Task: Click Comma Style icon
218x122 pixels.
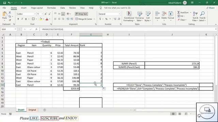Action: [x=110, y=19]
